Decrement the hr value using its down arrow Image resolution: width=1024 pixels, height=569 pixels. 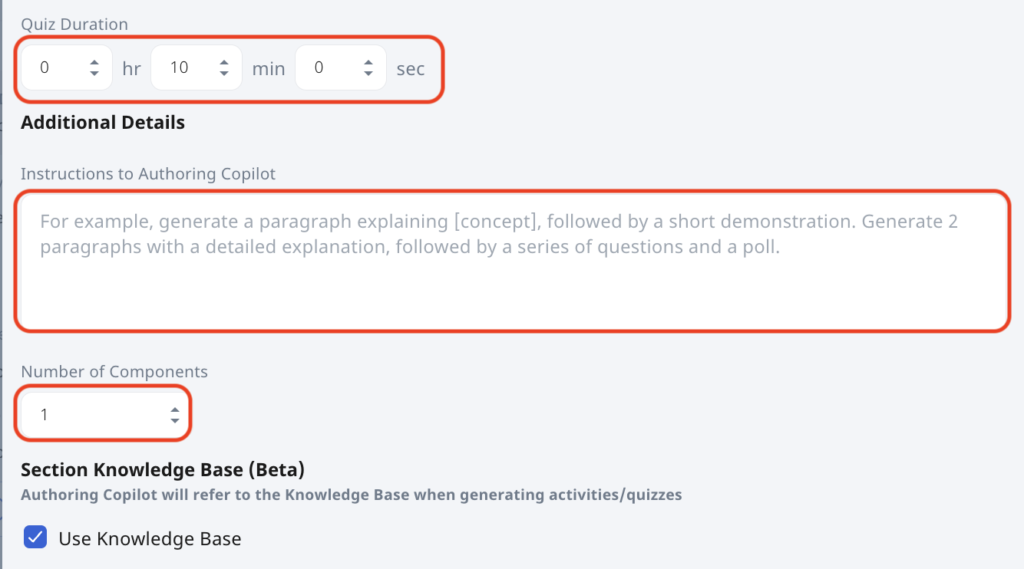pos(95,74)
